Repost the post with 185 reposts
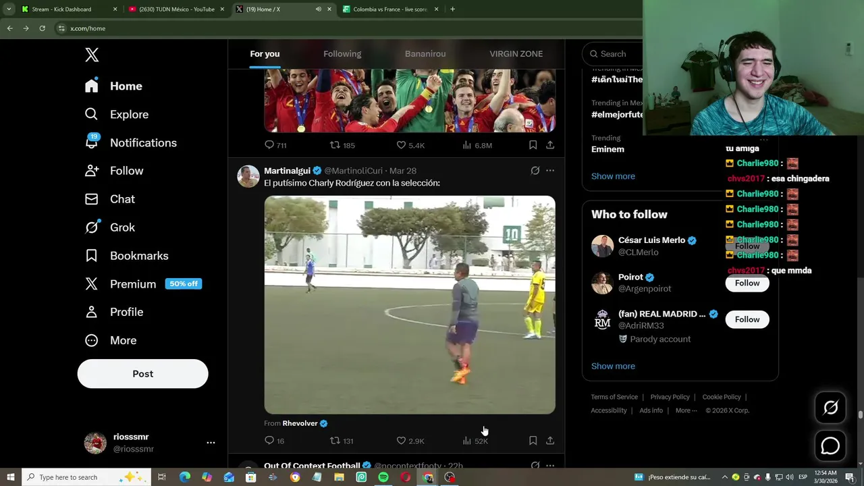The height and width of the screenshot is (486, 864). click(342, 145)
